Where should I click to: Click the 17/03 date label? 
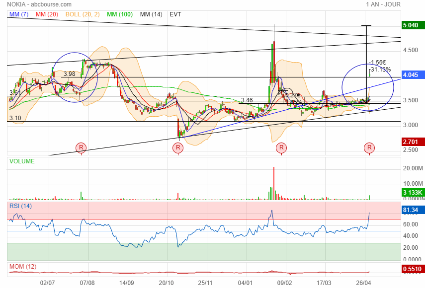(x=324, y=283)
